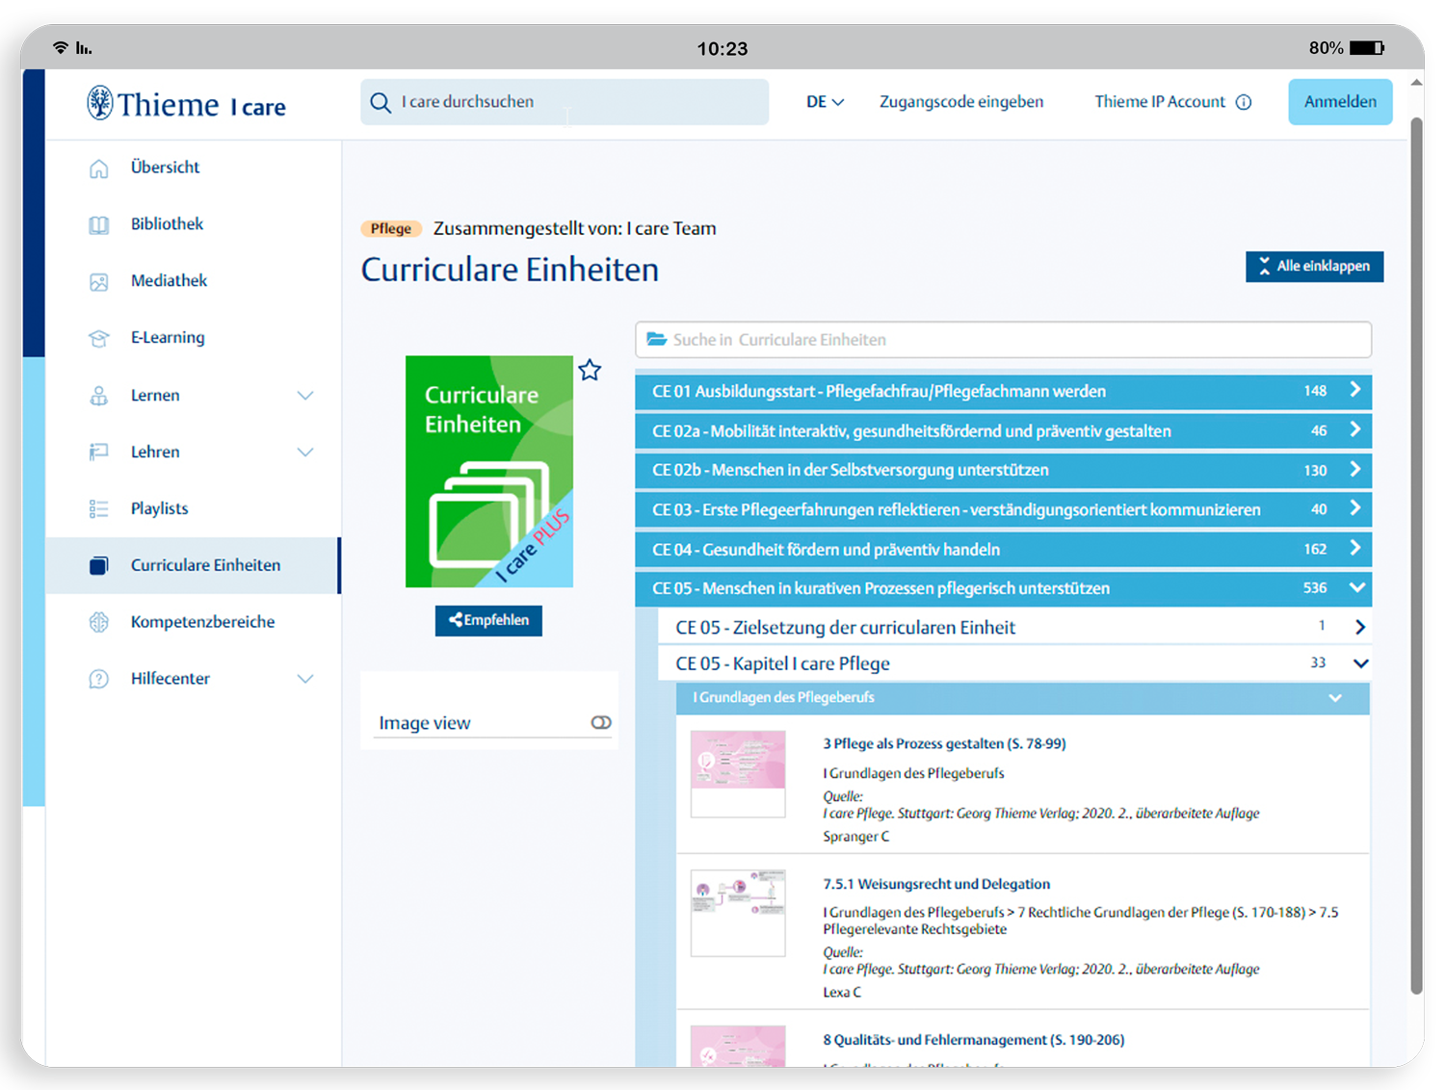The image size is (1445, 1090).
Task: Click Suche in Curriculare Einheiten field
Action: tap(1003, 340)
